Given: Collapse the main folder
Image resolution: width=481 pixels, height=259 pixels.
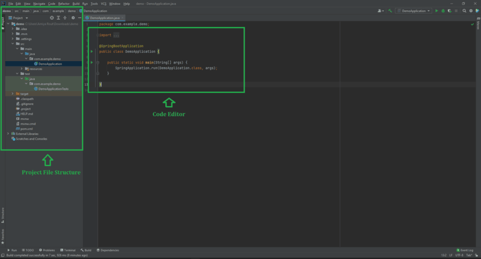Looking at the screenshot, I should (x=17, y=49).
